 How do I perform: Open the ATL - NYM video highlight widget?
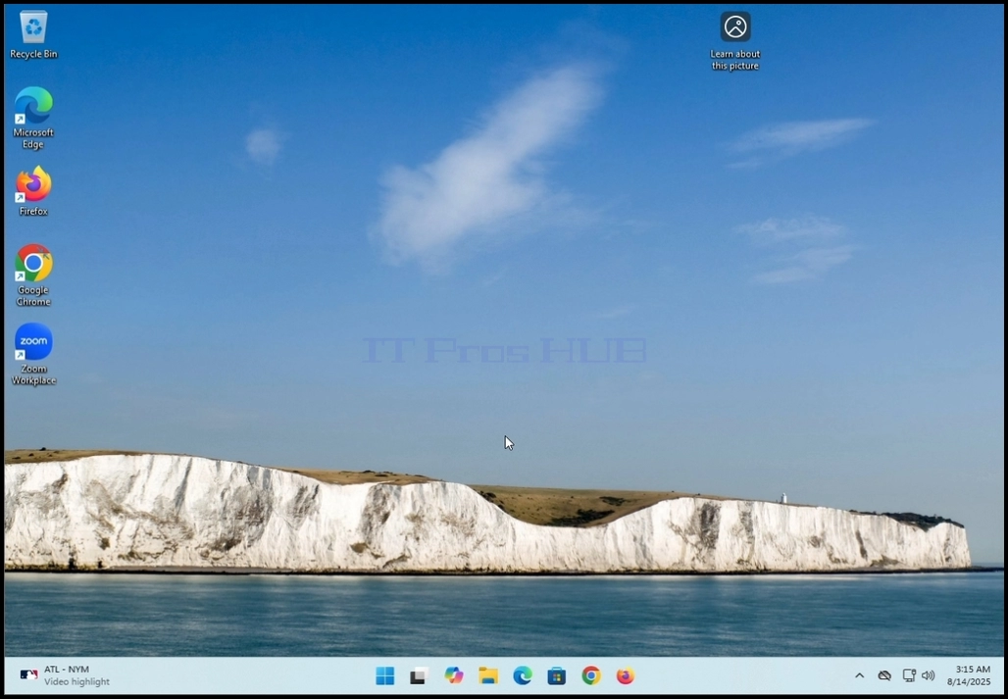[x=65, y=675]
